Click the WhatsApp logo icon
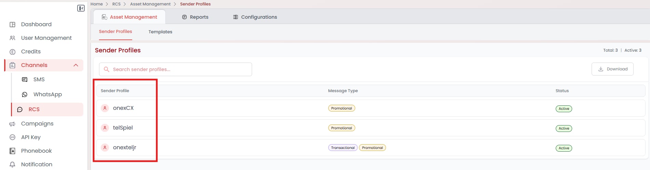The height and width of the screenshot is (170, 650). (25, 95)
